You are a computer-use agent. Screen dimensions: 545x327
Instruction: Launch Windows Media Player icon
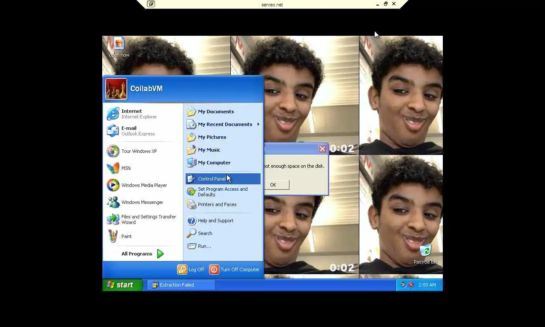point(113,185)
